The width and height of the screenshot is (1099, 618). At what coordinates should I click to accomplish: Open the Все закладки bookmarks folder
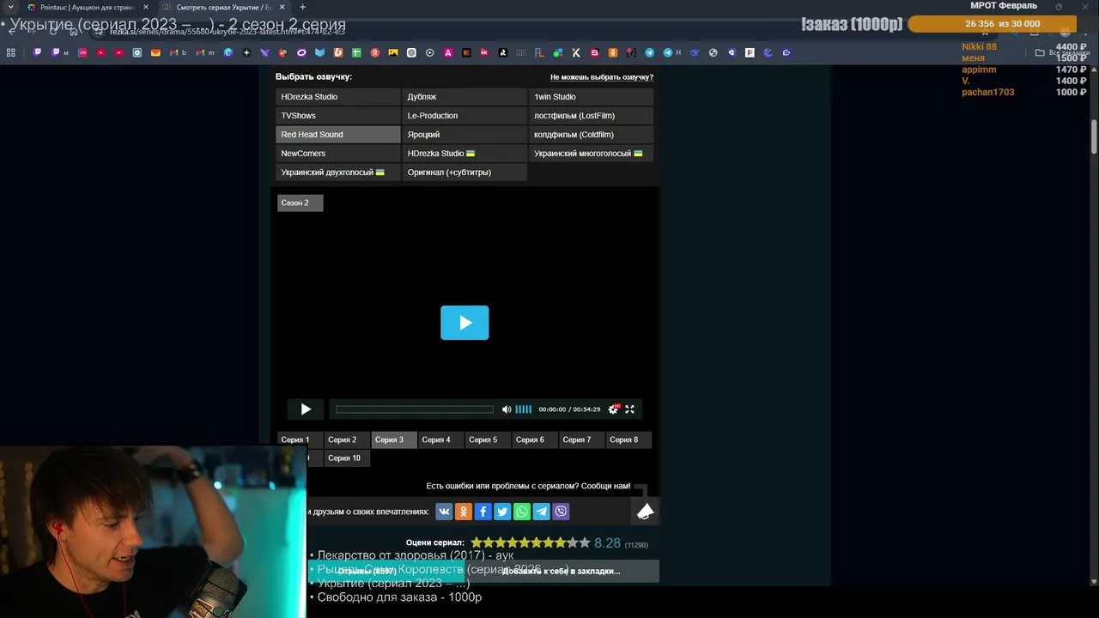(1062, 52)
